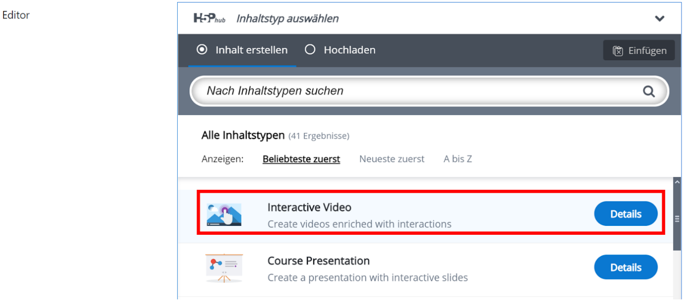The height and width of the screenshot is (301, 683).
Task: Select the Inhalt erstellen radio button
Action: click(x=202, y=49)
